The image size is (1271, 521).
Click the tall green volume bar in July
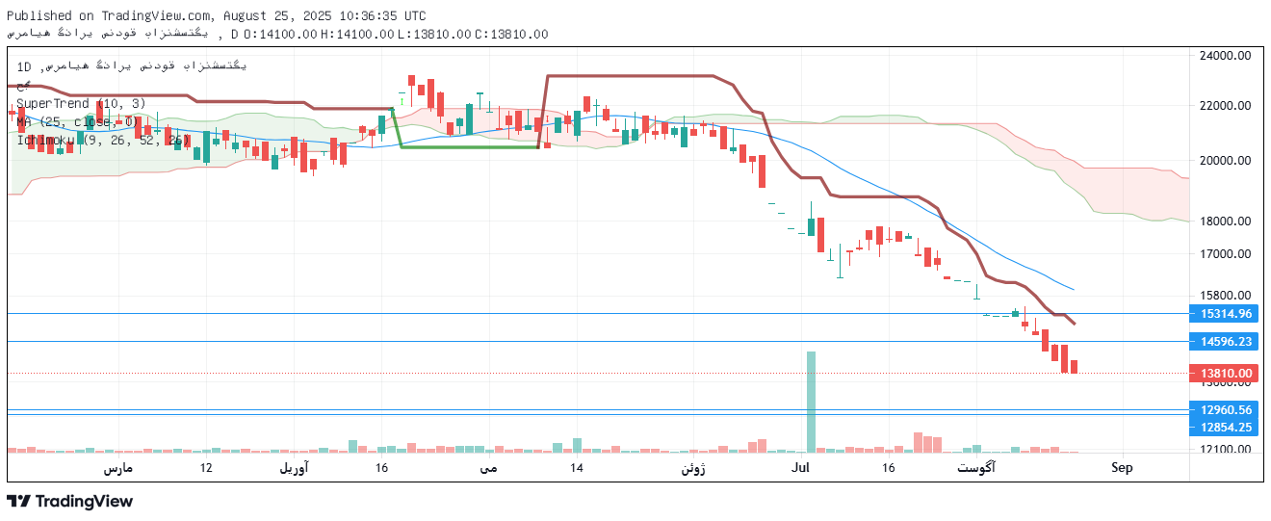[811, 401]
